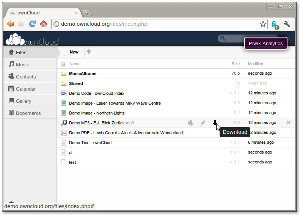The image size is (300, 215).
Task: Click the music note icon for Demo MP3
Action: click(x=64, y=123)
